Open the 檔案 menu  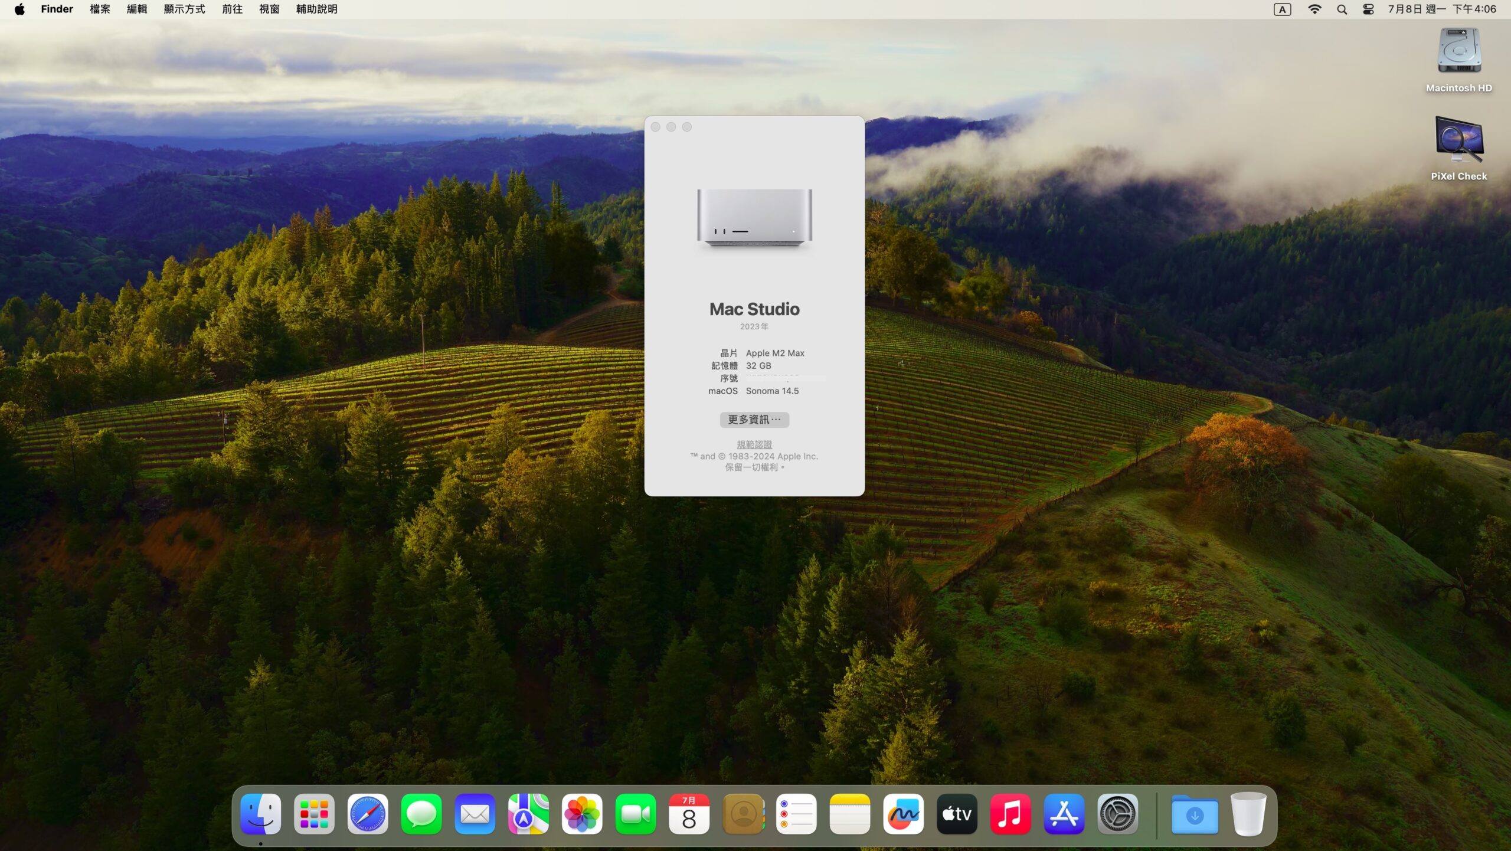100,9
